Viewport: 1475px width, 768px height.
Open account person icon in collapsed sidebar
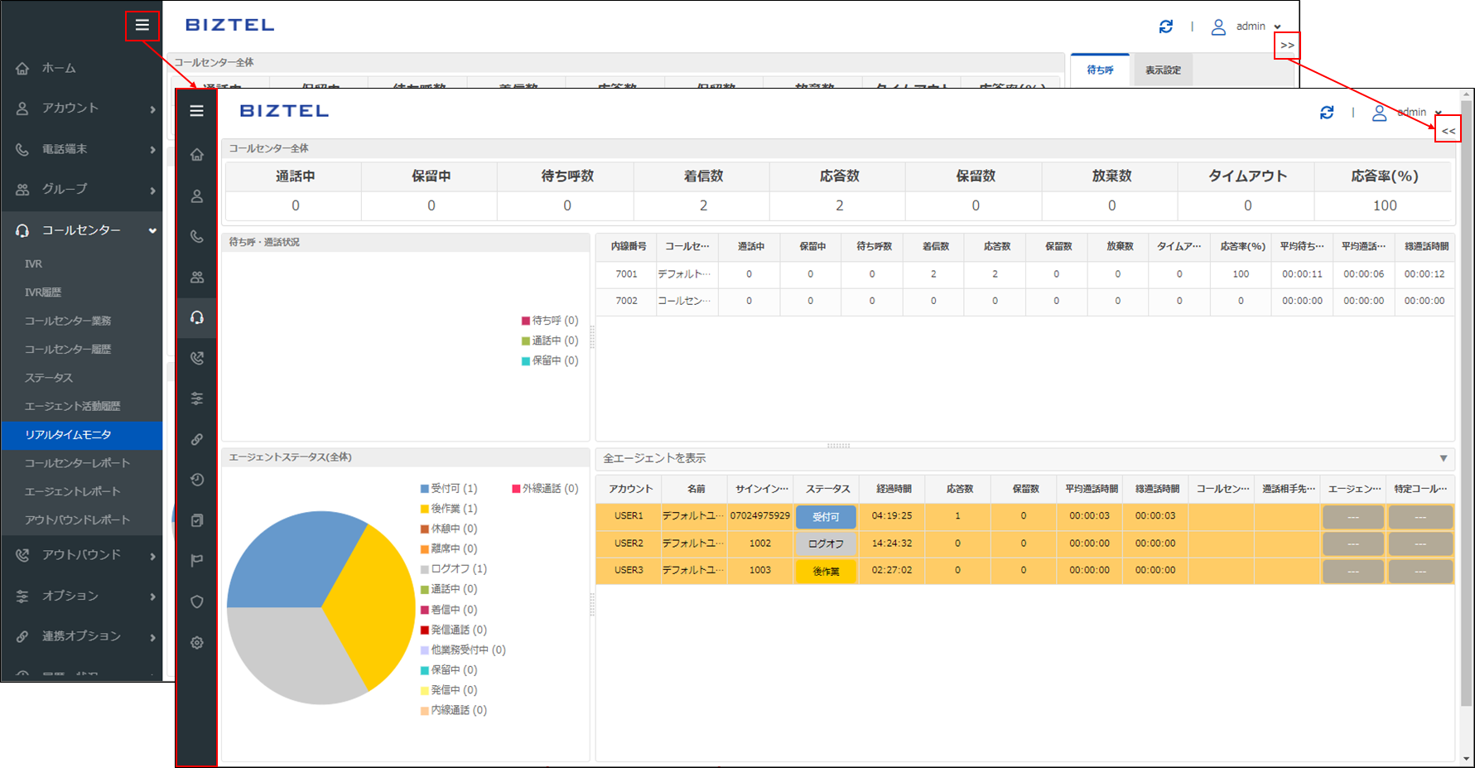point(197,196)
